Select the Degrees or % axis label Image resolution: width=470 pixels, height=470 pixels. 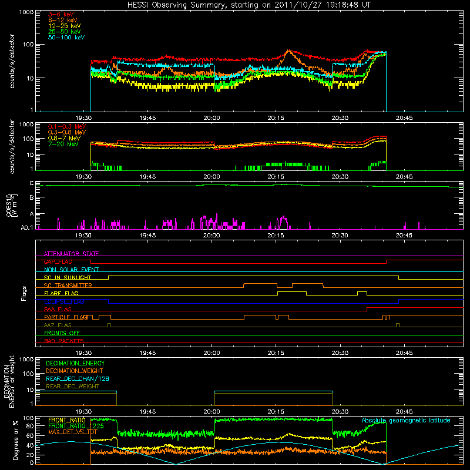coord(15,440)
